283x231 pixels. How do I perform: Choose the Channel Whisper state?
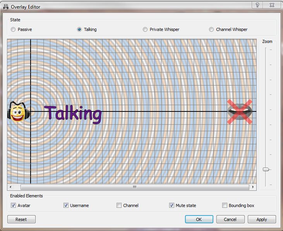click(211, 29)
